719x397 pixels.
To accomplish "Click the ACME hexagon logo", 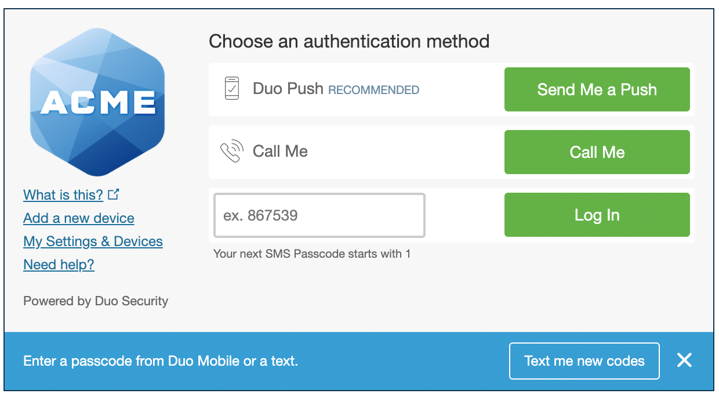I will tap(97, 102).
